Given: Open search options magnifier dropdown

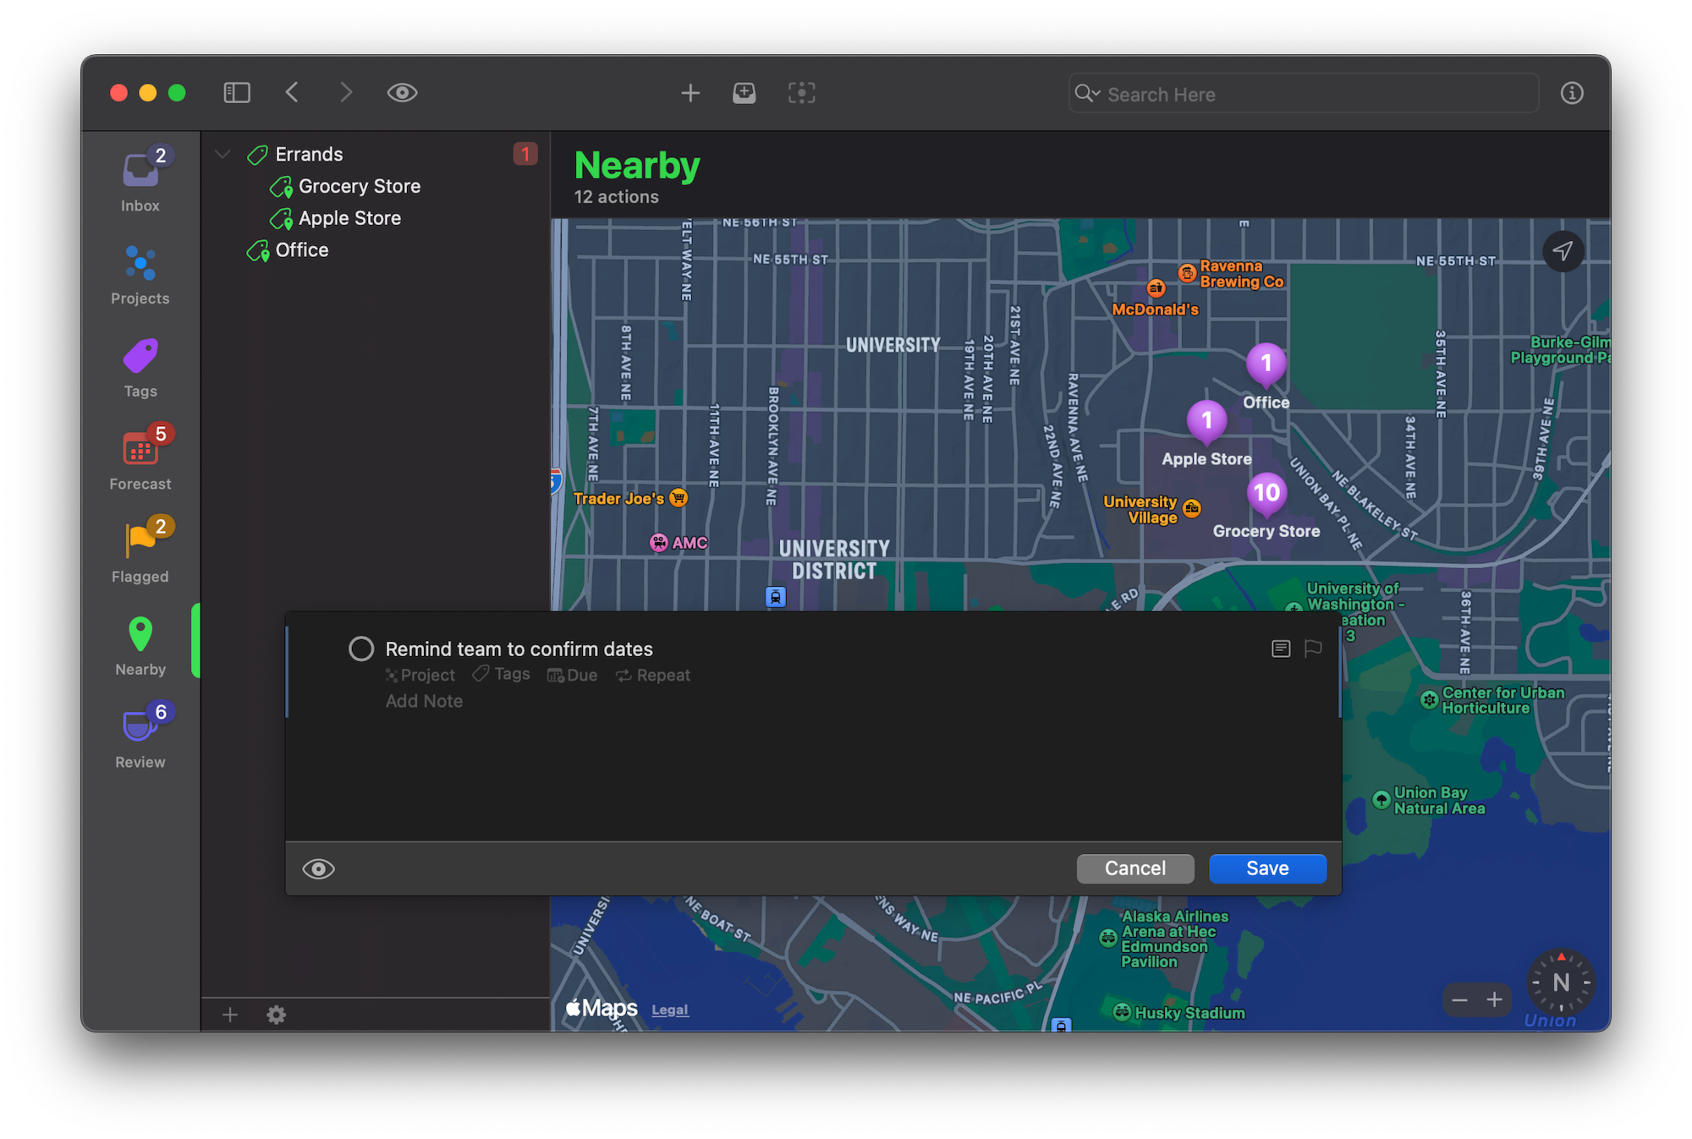Looking at the screenshot, I should 1087,94.
